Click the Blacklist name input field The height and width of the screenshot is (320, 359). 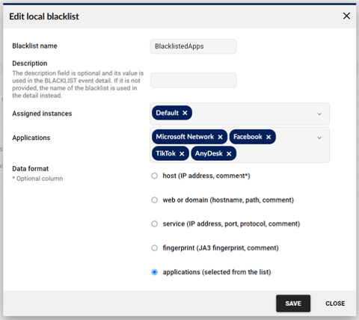(x=194, y=46)
